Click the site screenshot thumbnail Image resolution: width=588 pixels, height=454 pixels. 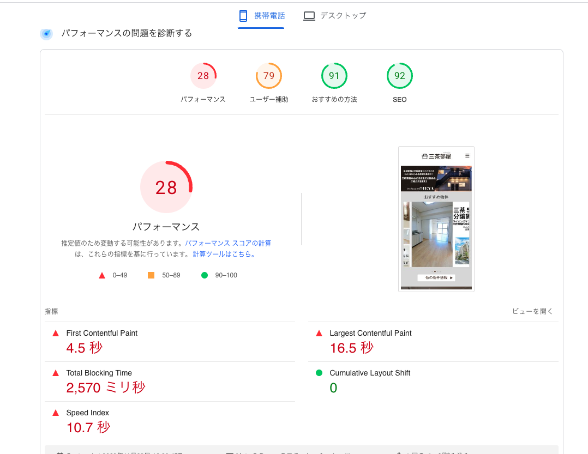point(436,219)
